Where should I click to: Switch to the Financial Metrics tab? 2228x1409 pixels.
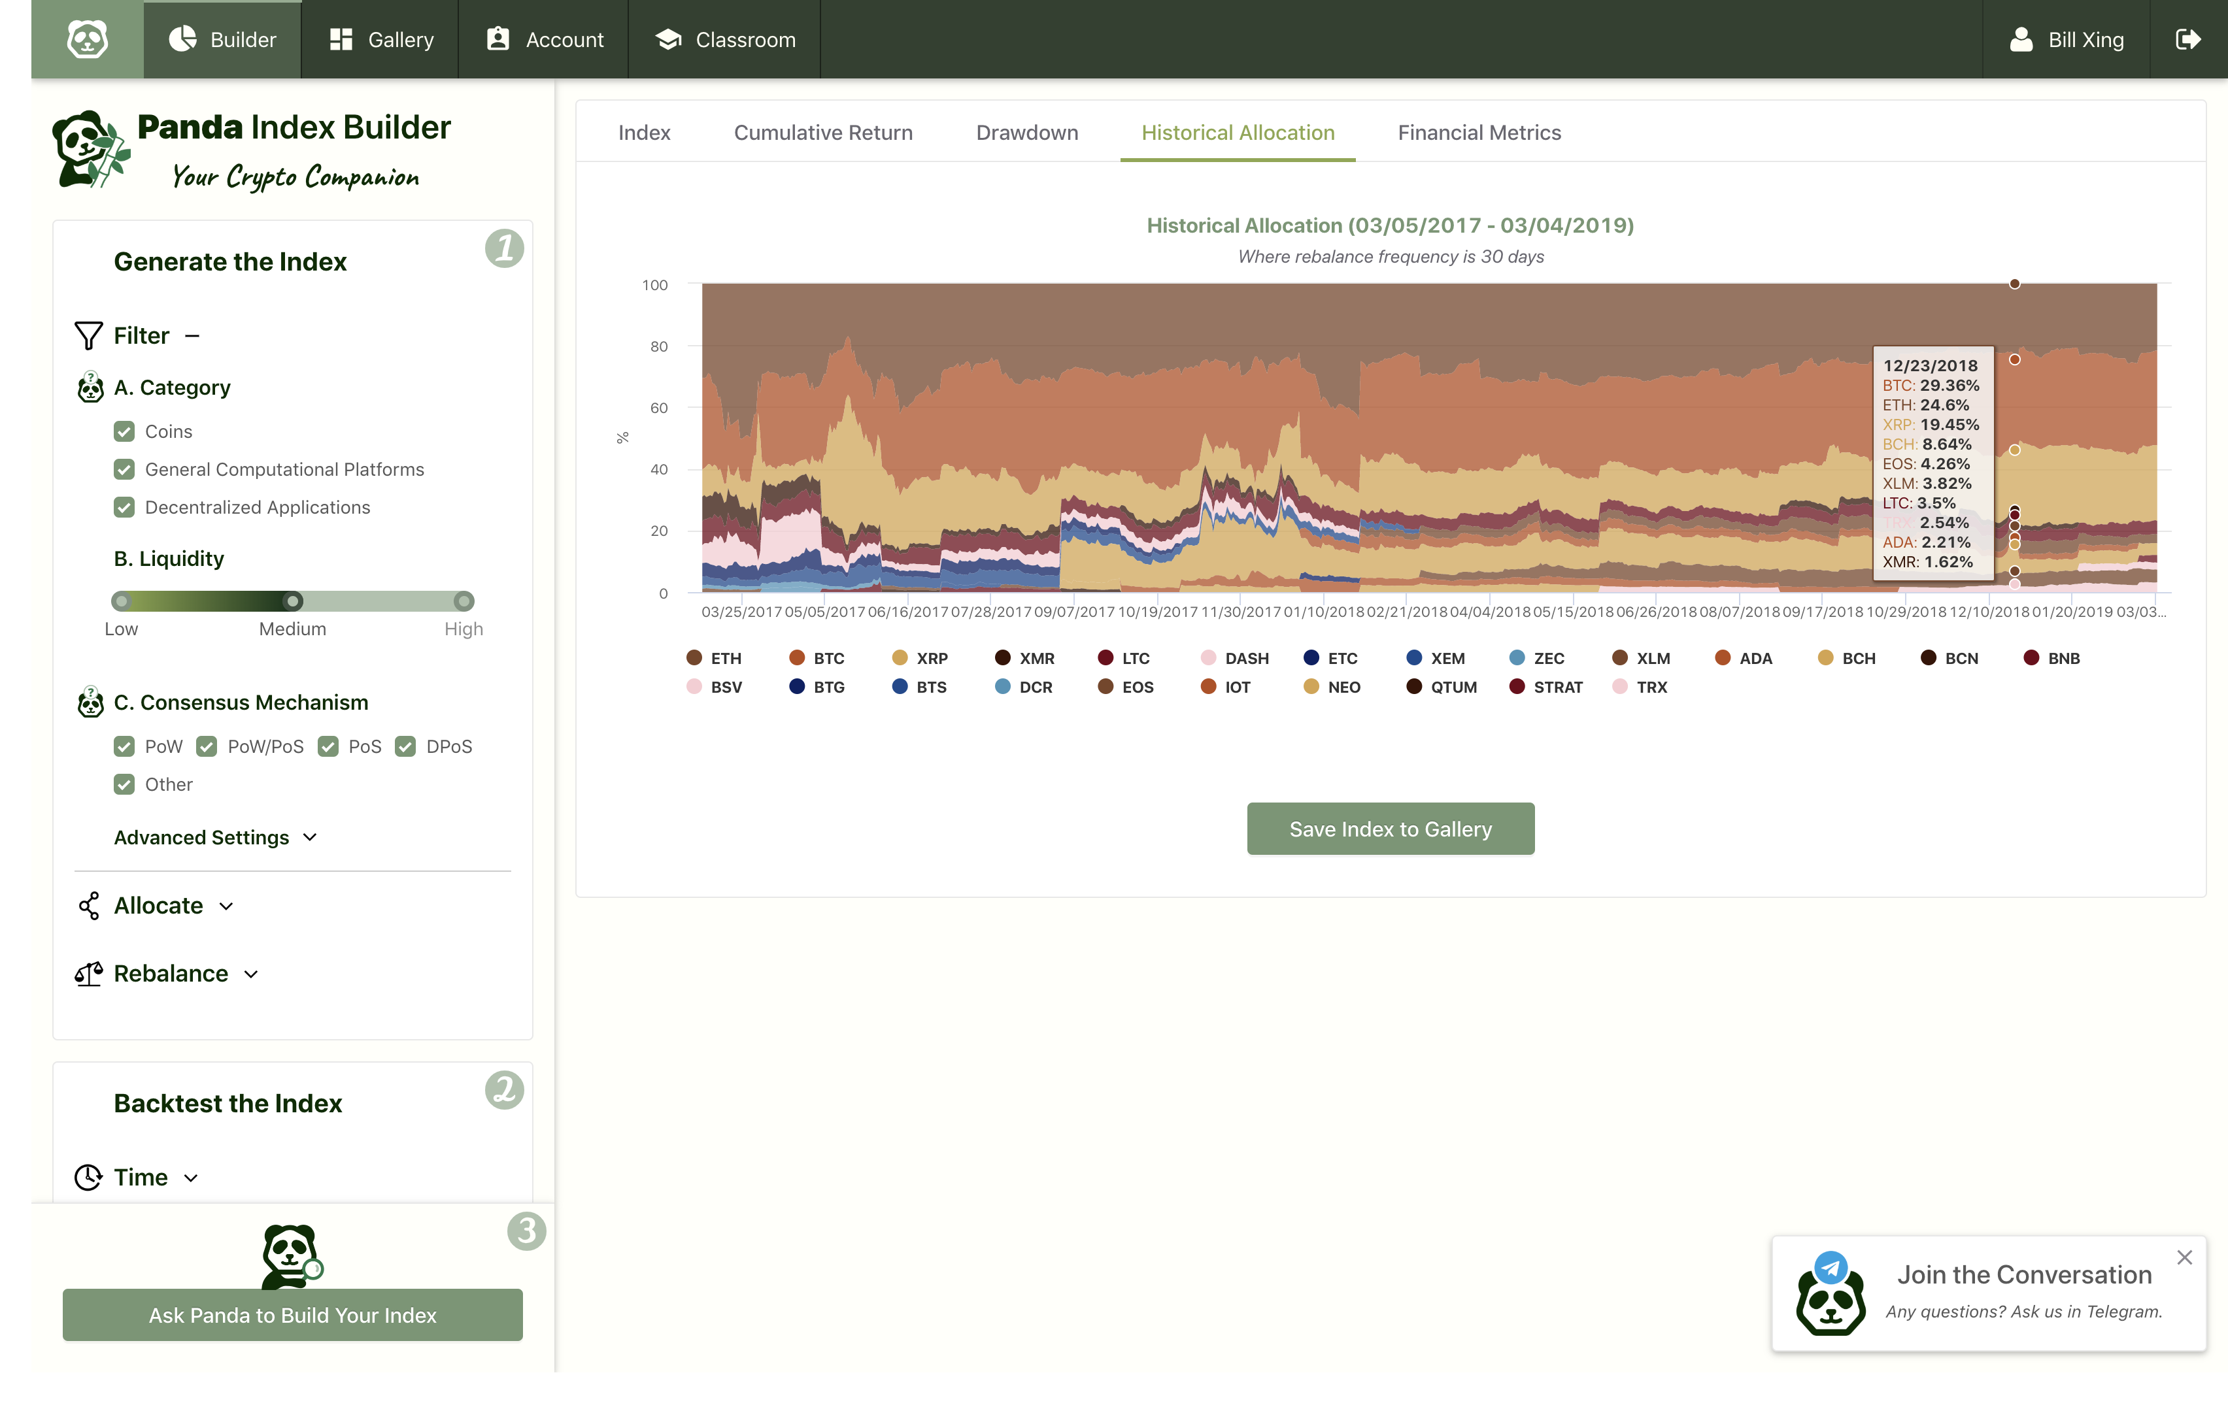tap(1479, 132)
